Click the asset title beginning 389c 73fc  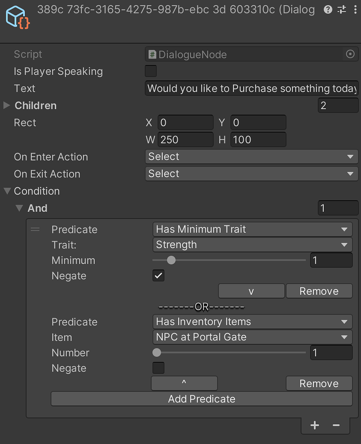click(176, 10)
